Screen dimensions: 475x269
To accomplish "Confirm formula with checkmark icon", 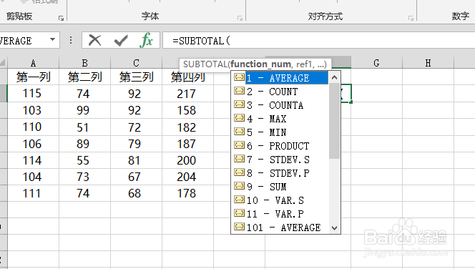I will [121, 40].
